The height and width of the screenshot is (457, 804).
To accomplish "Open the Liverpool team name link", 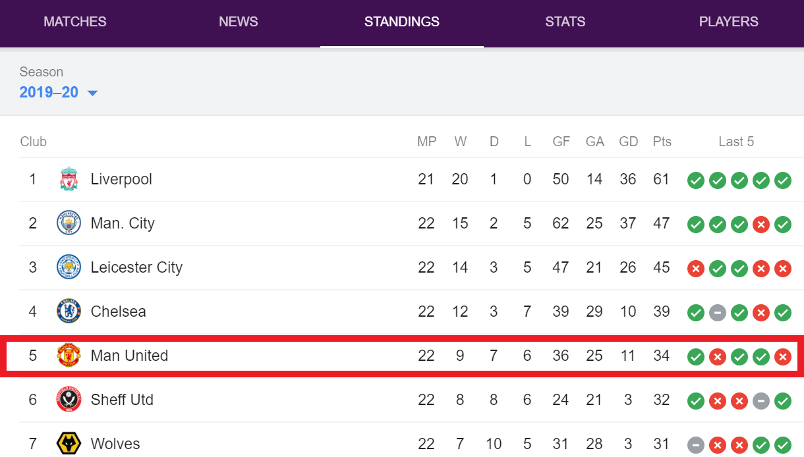I will pyautogui.click(x=121, y=179).
